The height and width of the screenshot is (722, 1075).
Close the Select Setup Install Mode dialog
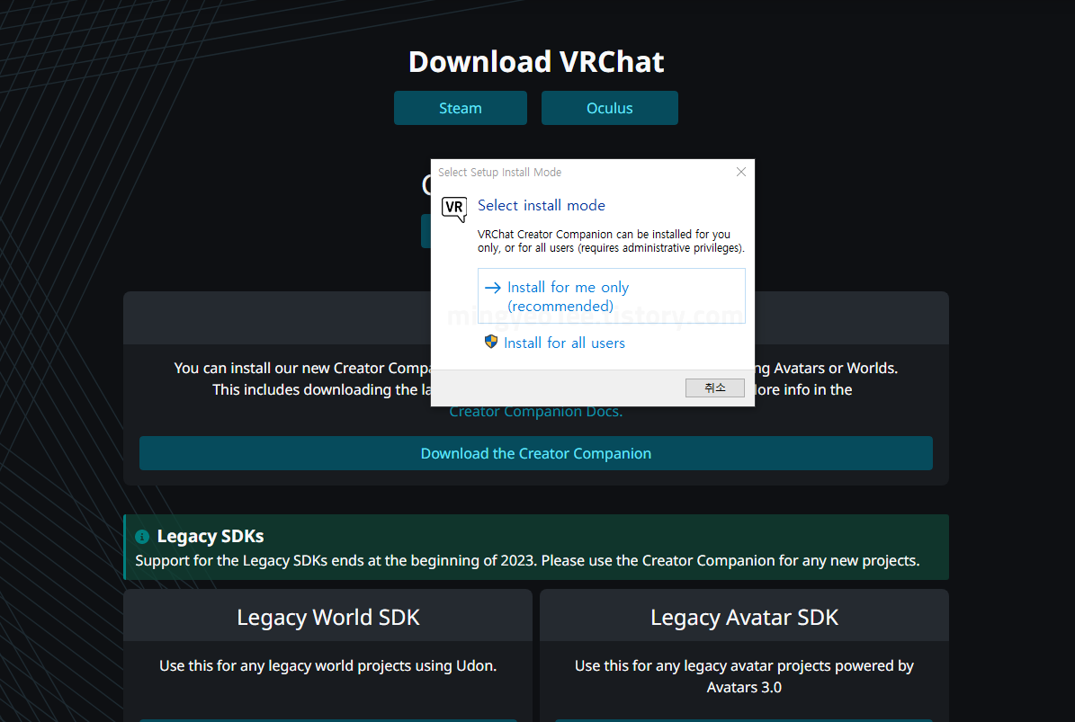(741, 172)
